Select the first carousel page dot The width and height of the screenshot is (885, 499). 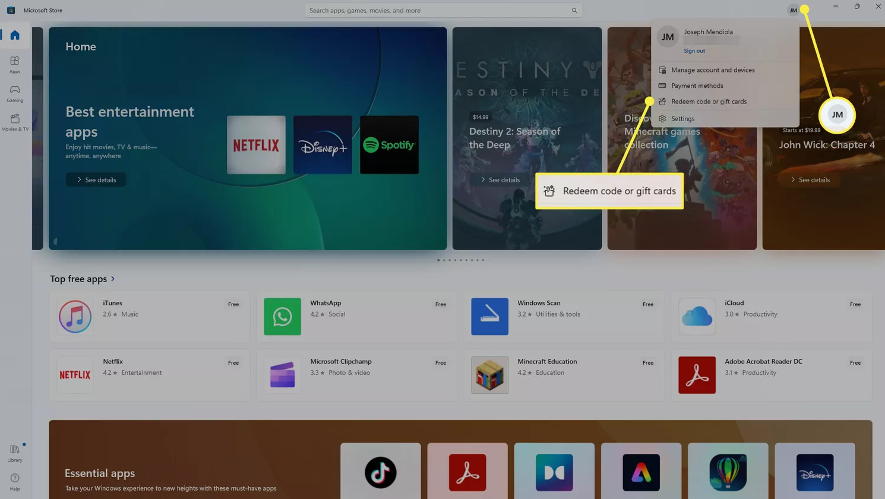[x=438, y=260]
